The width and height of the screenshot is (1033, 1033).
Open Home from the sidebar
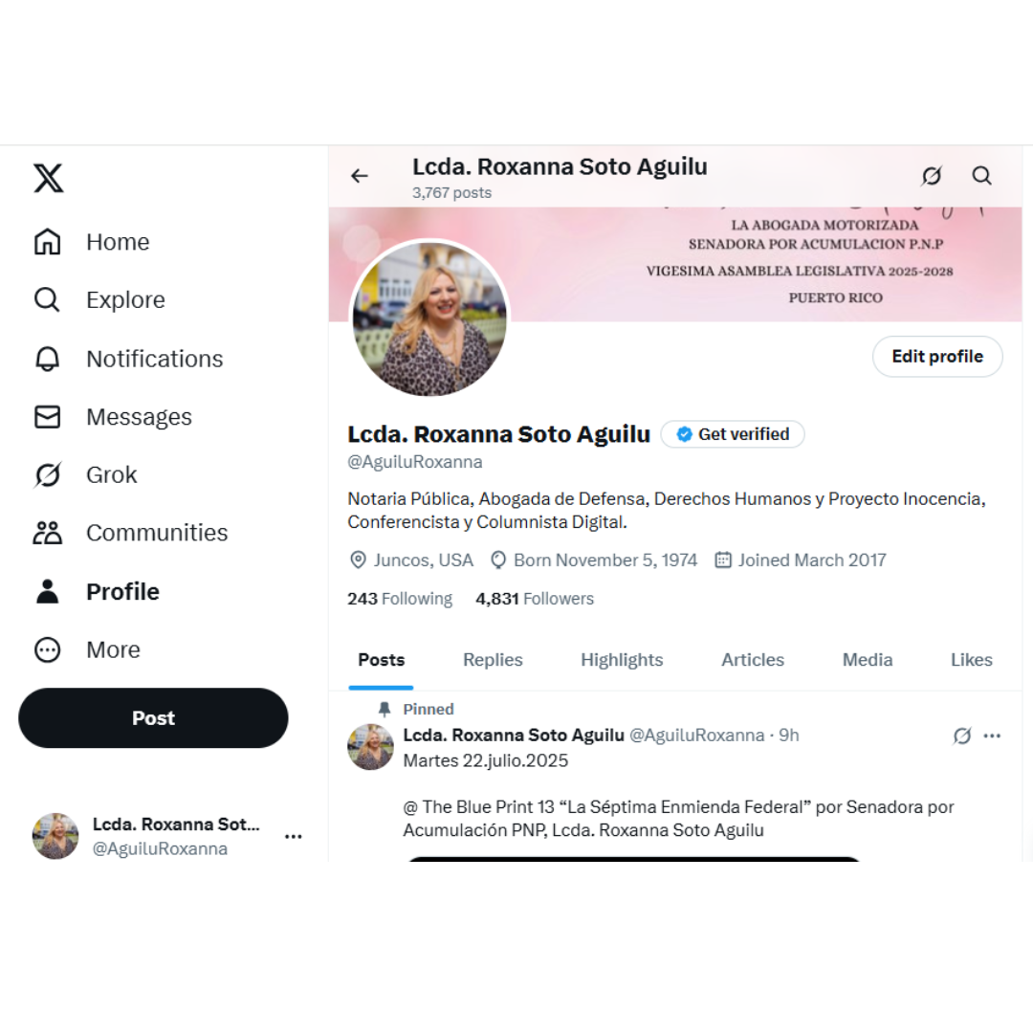click(92, 242)
